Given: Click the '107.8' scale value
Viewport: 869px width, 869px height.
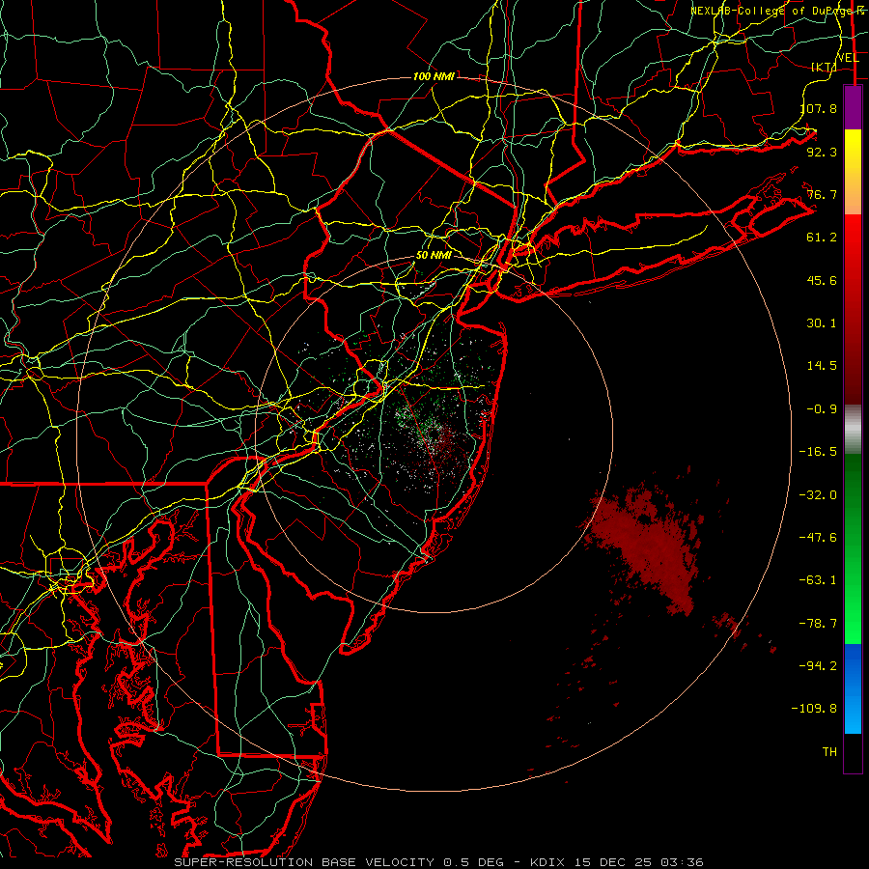Looking at the screenshot, I should click(x=819, y=108).
